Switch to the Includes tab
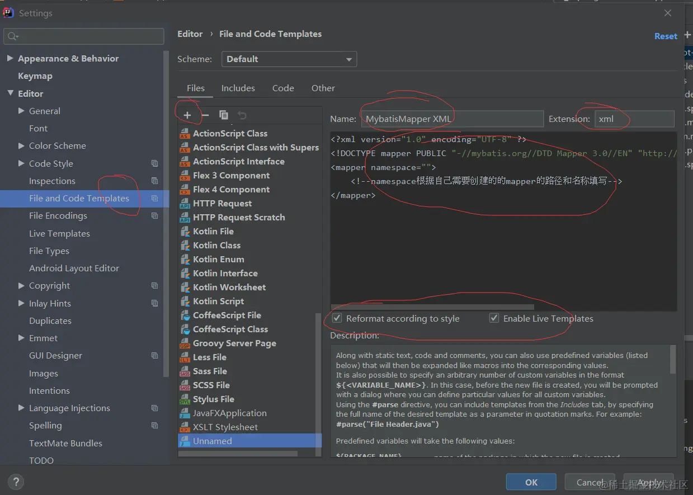Screen dimensions: 693x495 coord(238,88)
